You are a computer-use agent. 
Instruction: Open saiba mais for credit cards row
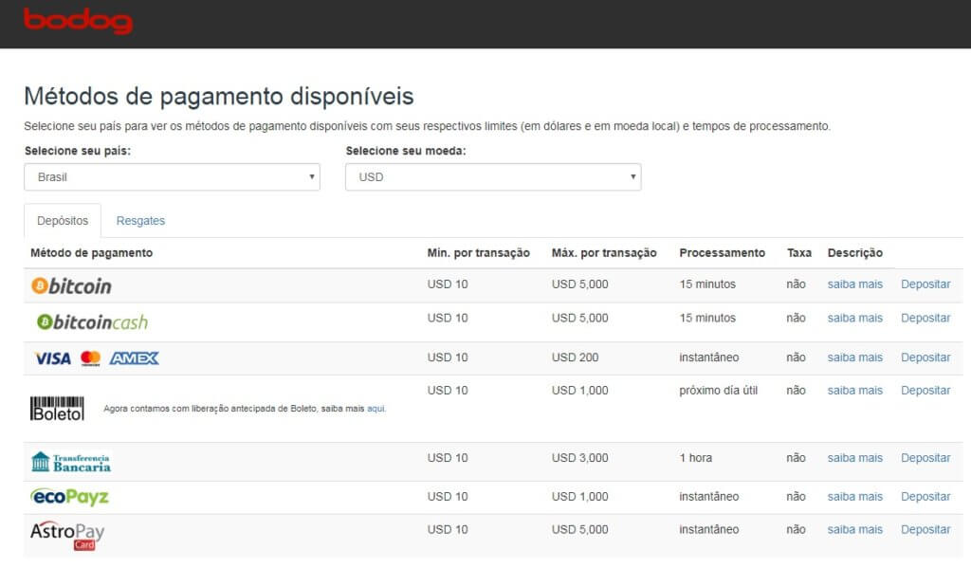tap(854, 357)
